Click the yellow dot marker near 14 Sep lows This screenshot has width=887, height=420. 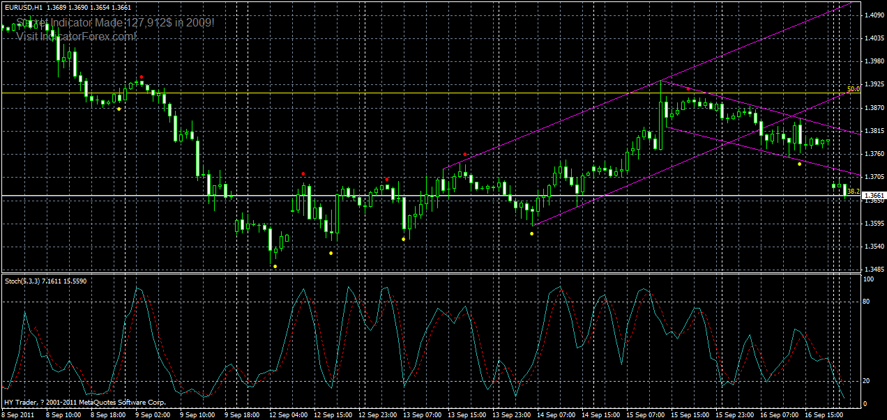531,234
